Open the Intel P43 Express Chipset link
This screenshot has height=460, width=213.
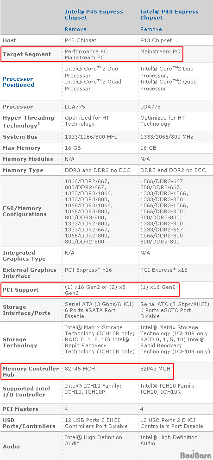click(169, 15)
